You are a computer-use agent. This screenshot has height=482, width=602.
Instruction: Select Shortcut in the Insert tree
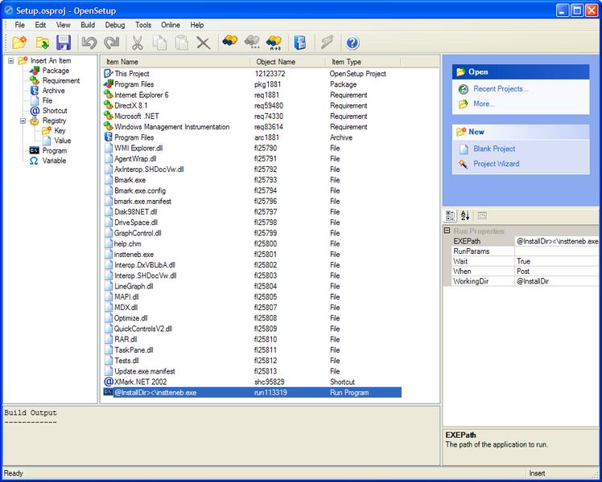55,110
